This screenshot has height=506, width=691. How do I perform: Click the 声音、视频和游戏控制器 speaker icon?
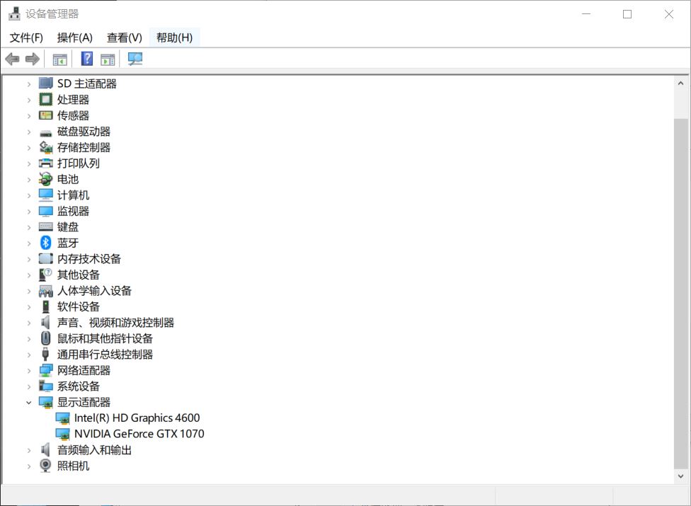(45, 323)
